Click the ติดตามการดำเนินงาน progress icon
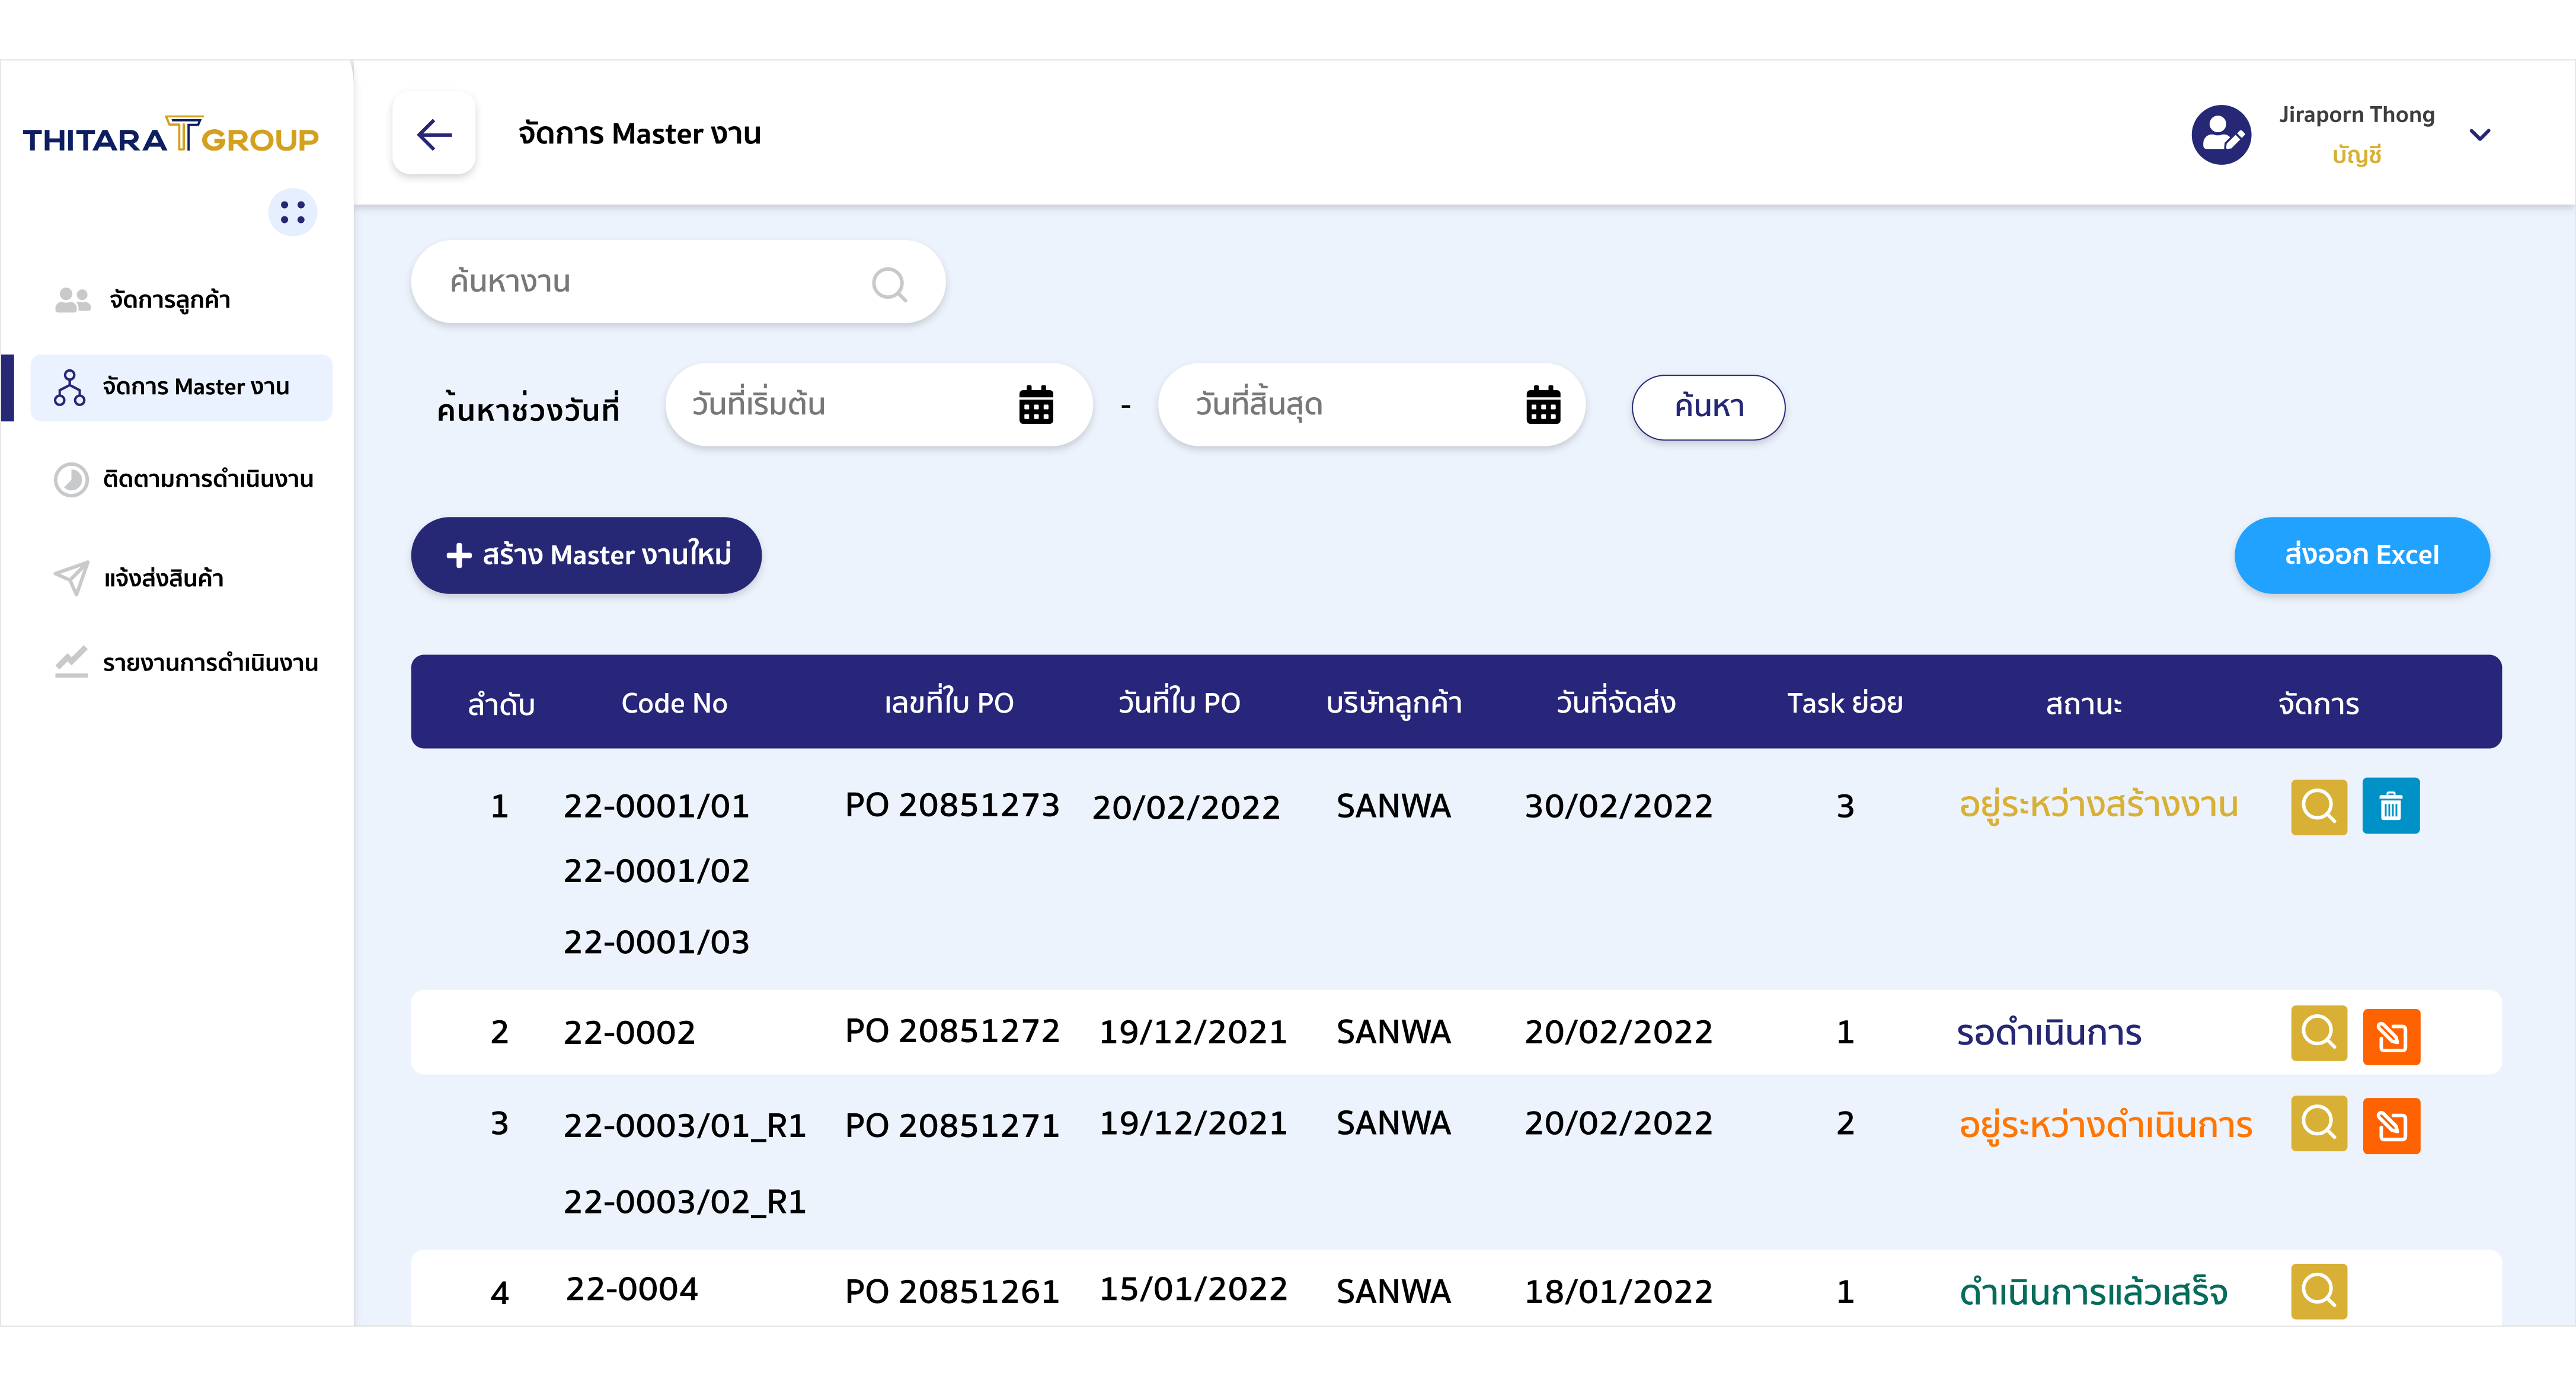Viewport: 2576px width, 1386px height. click(x=71, y=480)
